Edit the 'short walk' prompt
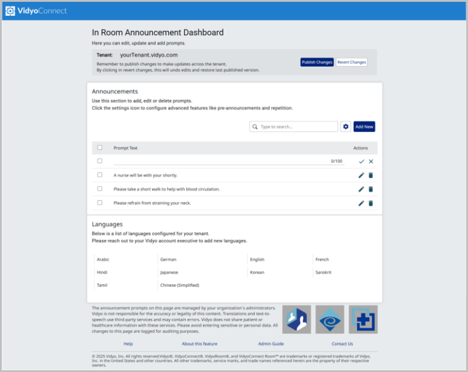Viewport: 468px width, 372px height. point(361,189)
